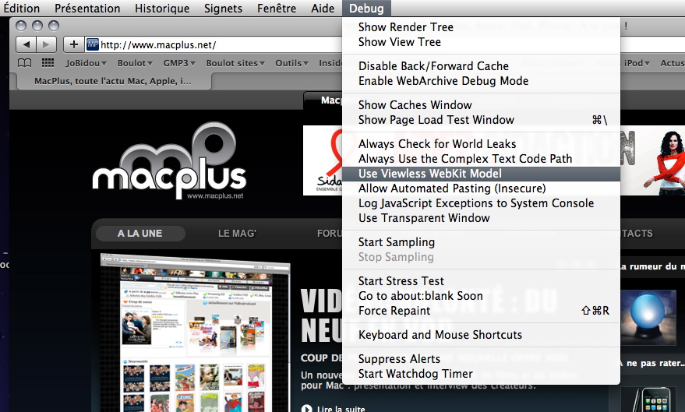Toggle Use Transparent Window
Screen dimensions: 685x412
pos(481,218)
